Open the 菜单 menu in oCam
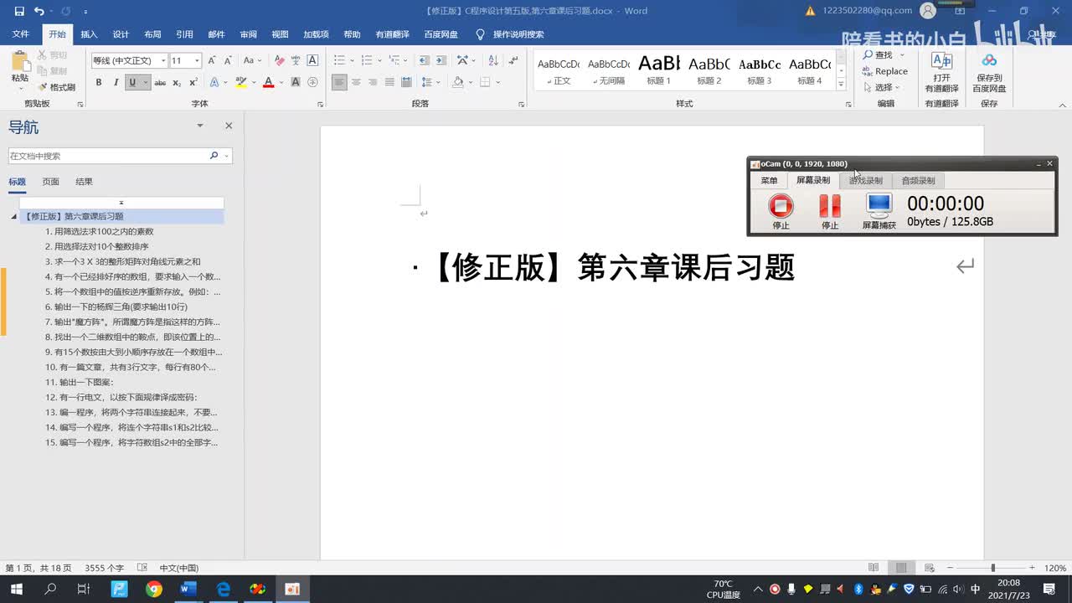 click(769, 181)
